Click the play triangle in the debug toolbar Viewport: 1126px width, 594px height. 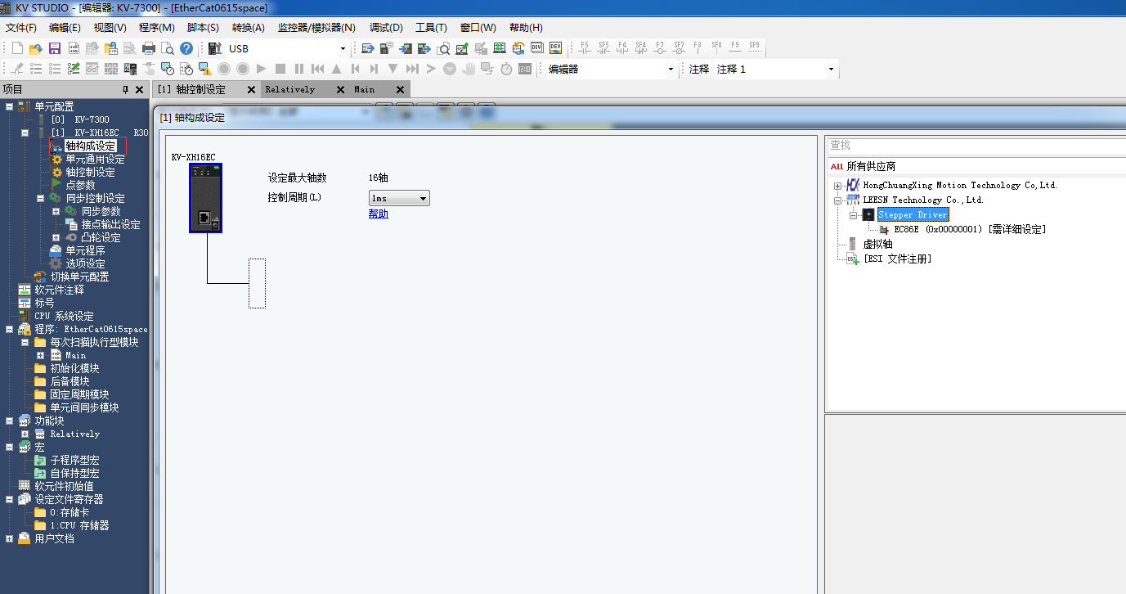[x=262, y=69]
